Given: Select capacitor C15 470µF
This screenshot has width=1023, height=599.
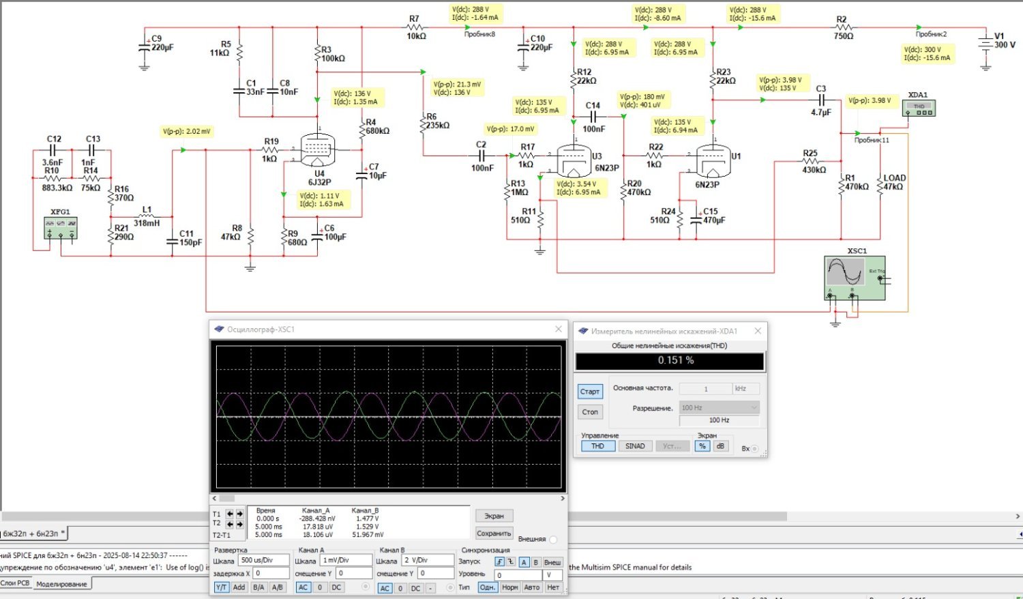Looking at the screenshot, I should click(696, 220).
